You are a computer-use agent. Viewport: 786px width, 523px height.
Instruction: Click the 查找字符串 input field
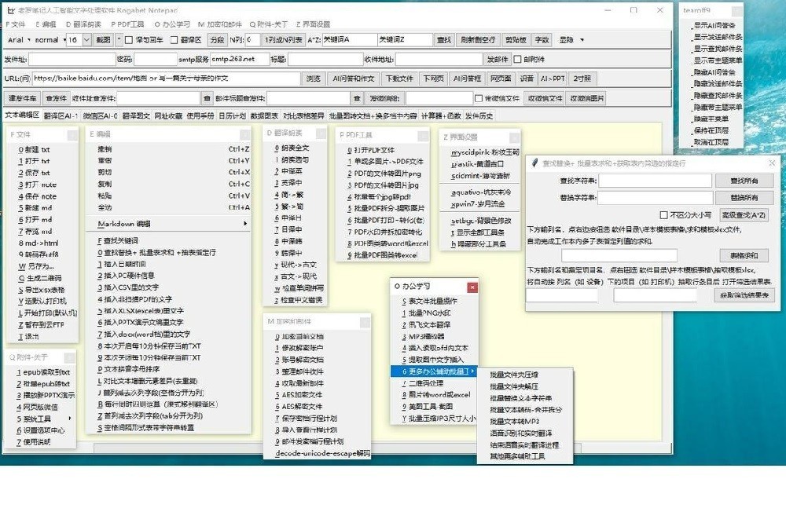pyautogui.click(x=655, y=181)
